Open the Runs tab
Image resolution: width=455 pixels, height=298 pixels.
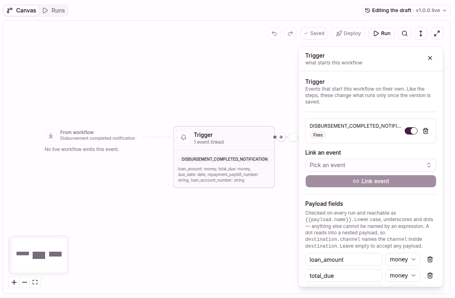pos(54,10)
